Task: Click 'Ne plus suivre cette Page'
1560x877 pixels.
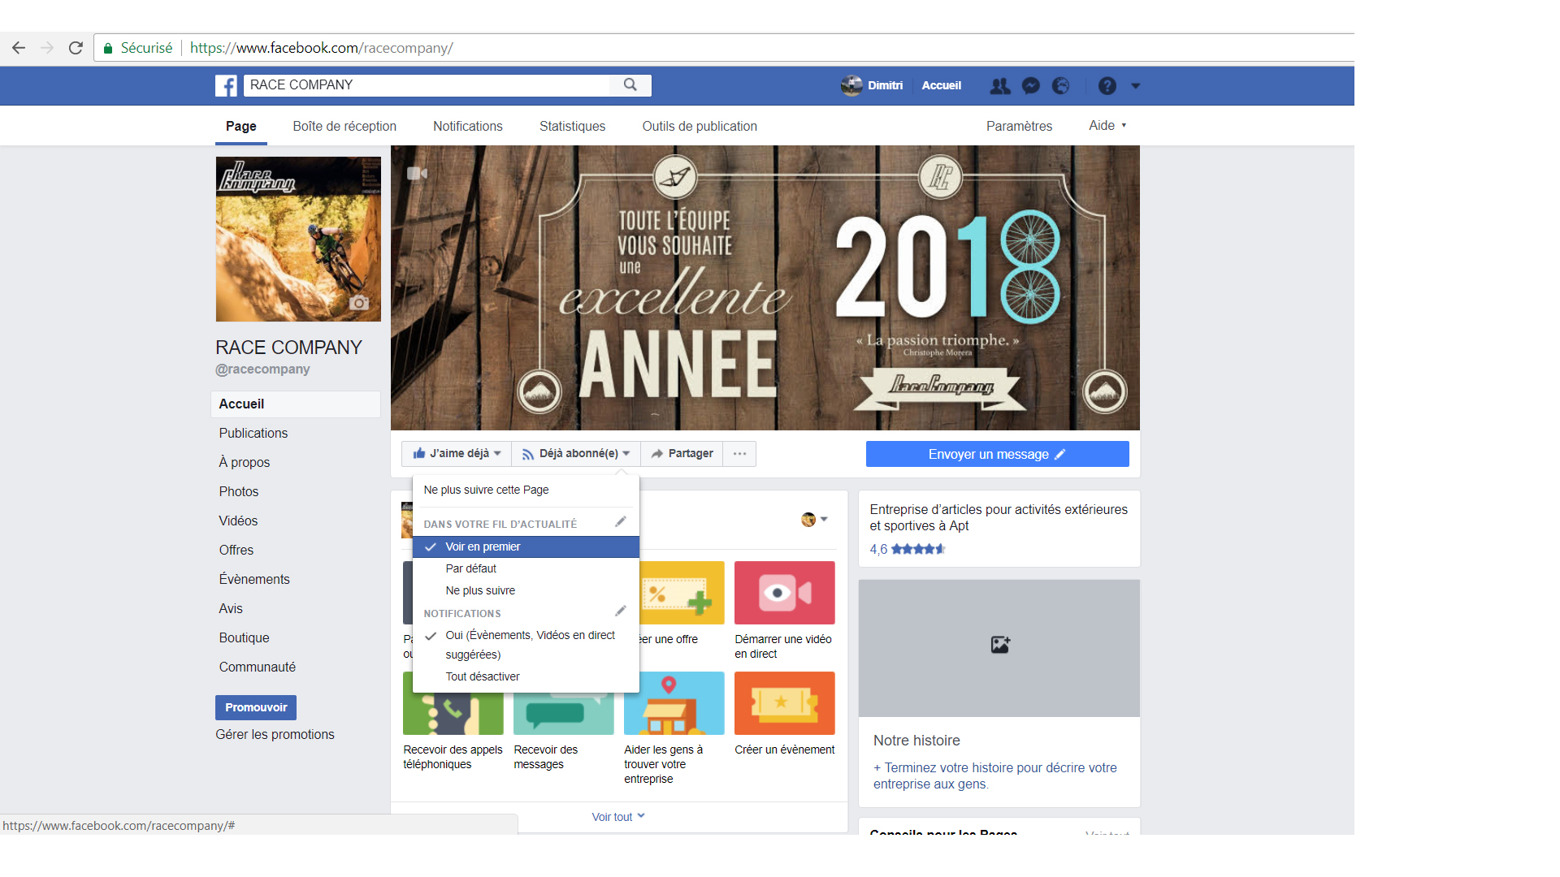Action: [486, 490]
